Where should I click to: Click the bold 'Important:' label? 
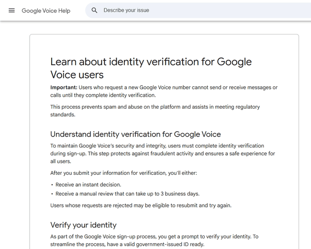click(64, 87)
